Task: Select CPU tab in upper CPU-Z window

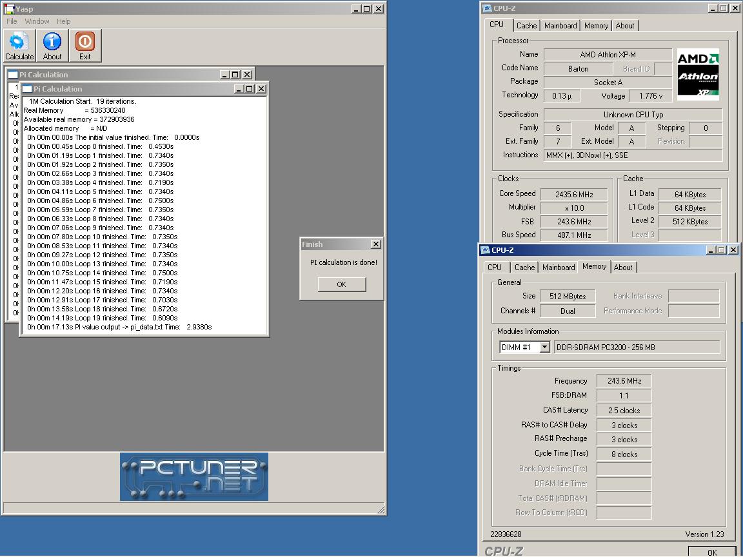Action: pos(497,24)
